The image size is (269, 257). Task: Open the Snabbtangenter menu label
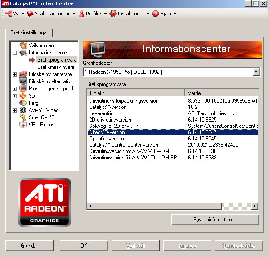point(52,14)
